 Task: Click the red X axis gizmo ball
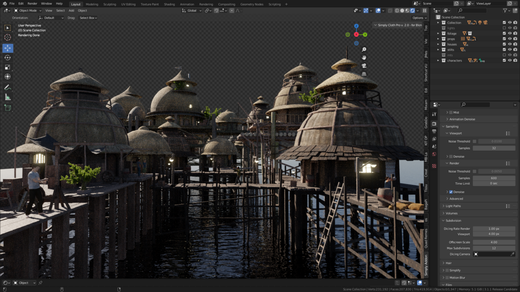tap(356, 35)
